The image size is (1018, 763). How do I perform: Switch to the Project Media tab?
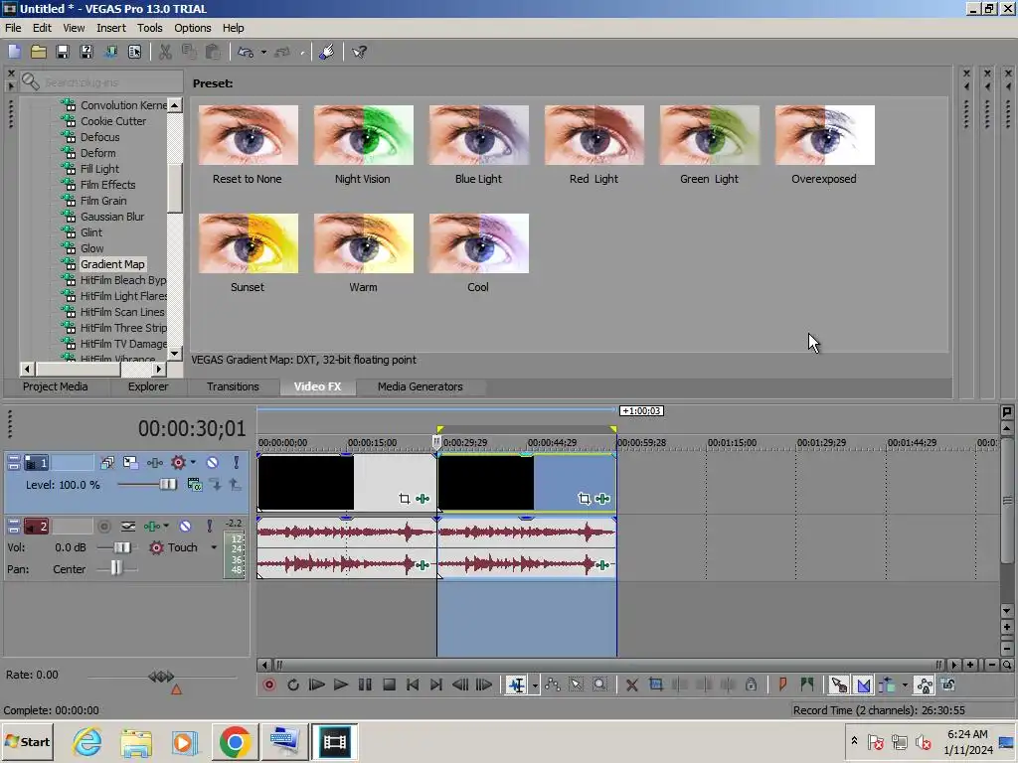click(56, 386)
